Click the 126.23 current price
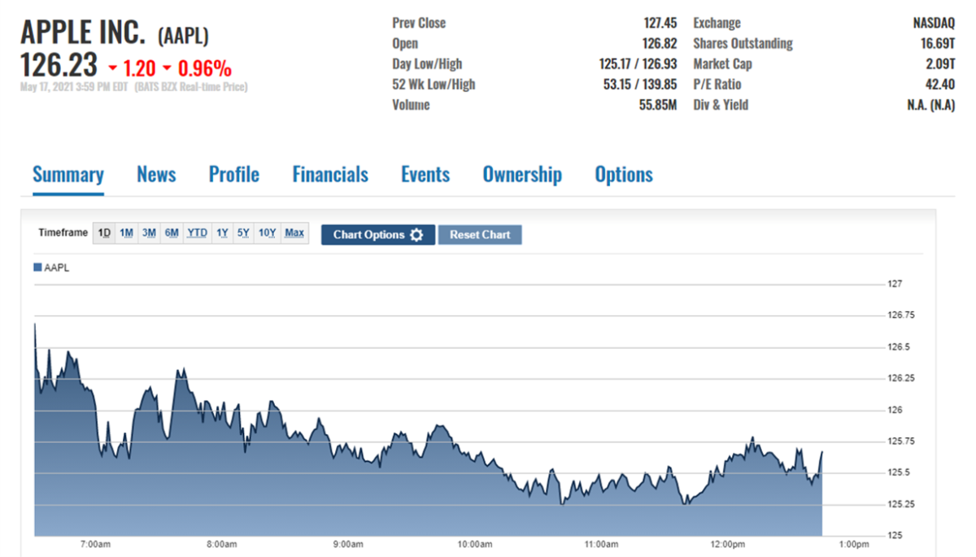Image resolution: width=976 pixels, height=557 pixels. coord(59,64)
